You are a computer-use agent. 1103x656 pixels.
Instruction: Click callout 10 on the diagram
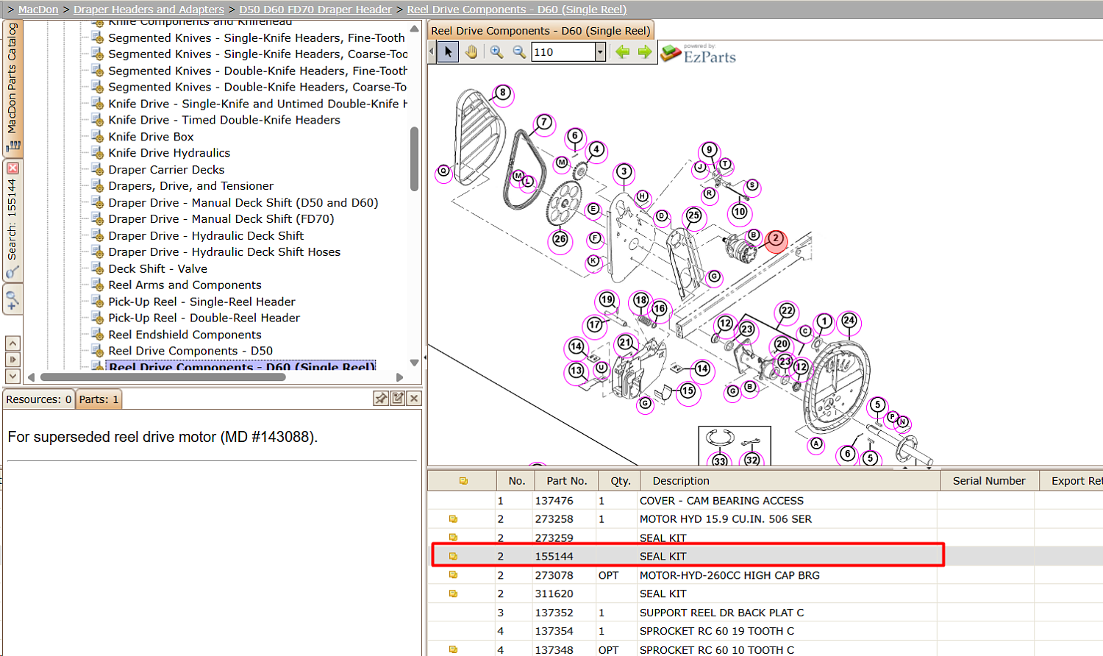coord(739,213)
